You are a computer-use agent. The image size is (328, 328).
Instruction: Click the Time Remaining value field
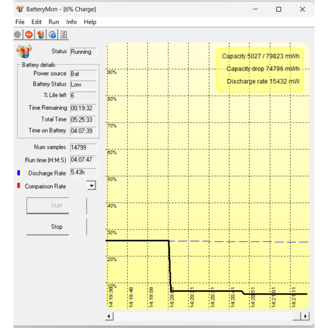[x=83, y=108]
